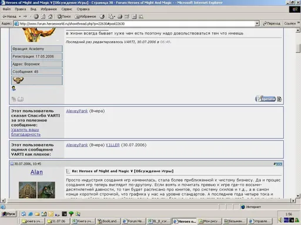Open AlexeyPank profile in thanks box

pos(77,111)
